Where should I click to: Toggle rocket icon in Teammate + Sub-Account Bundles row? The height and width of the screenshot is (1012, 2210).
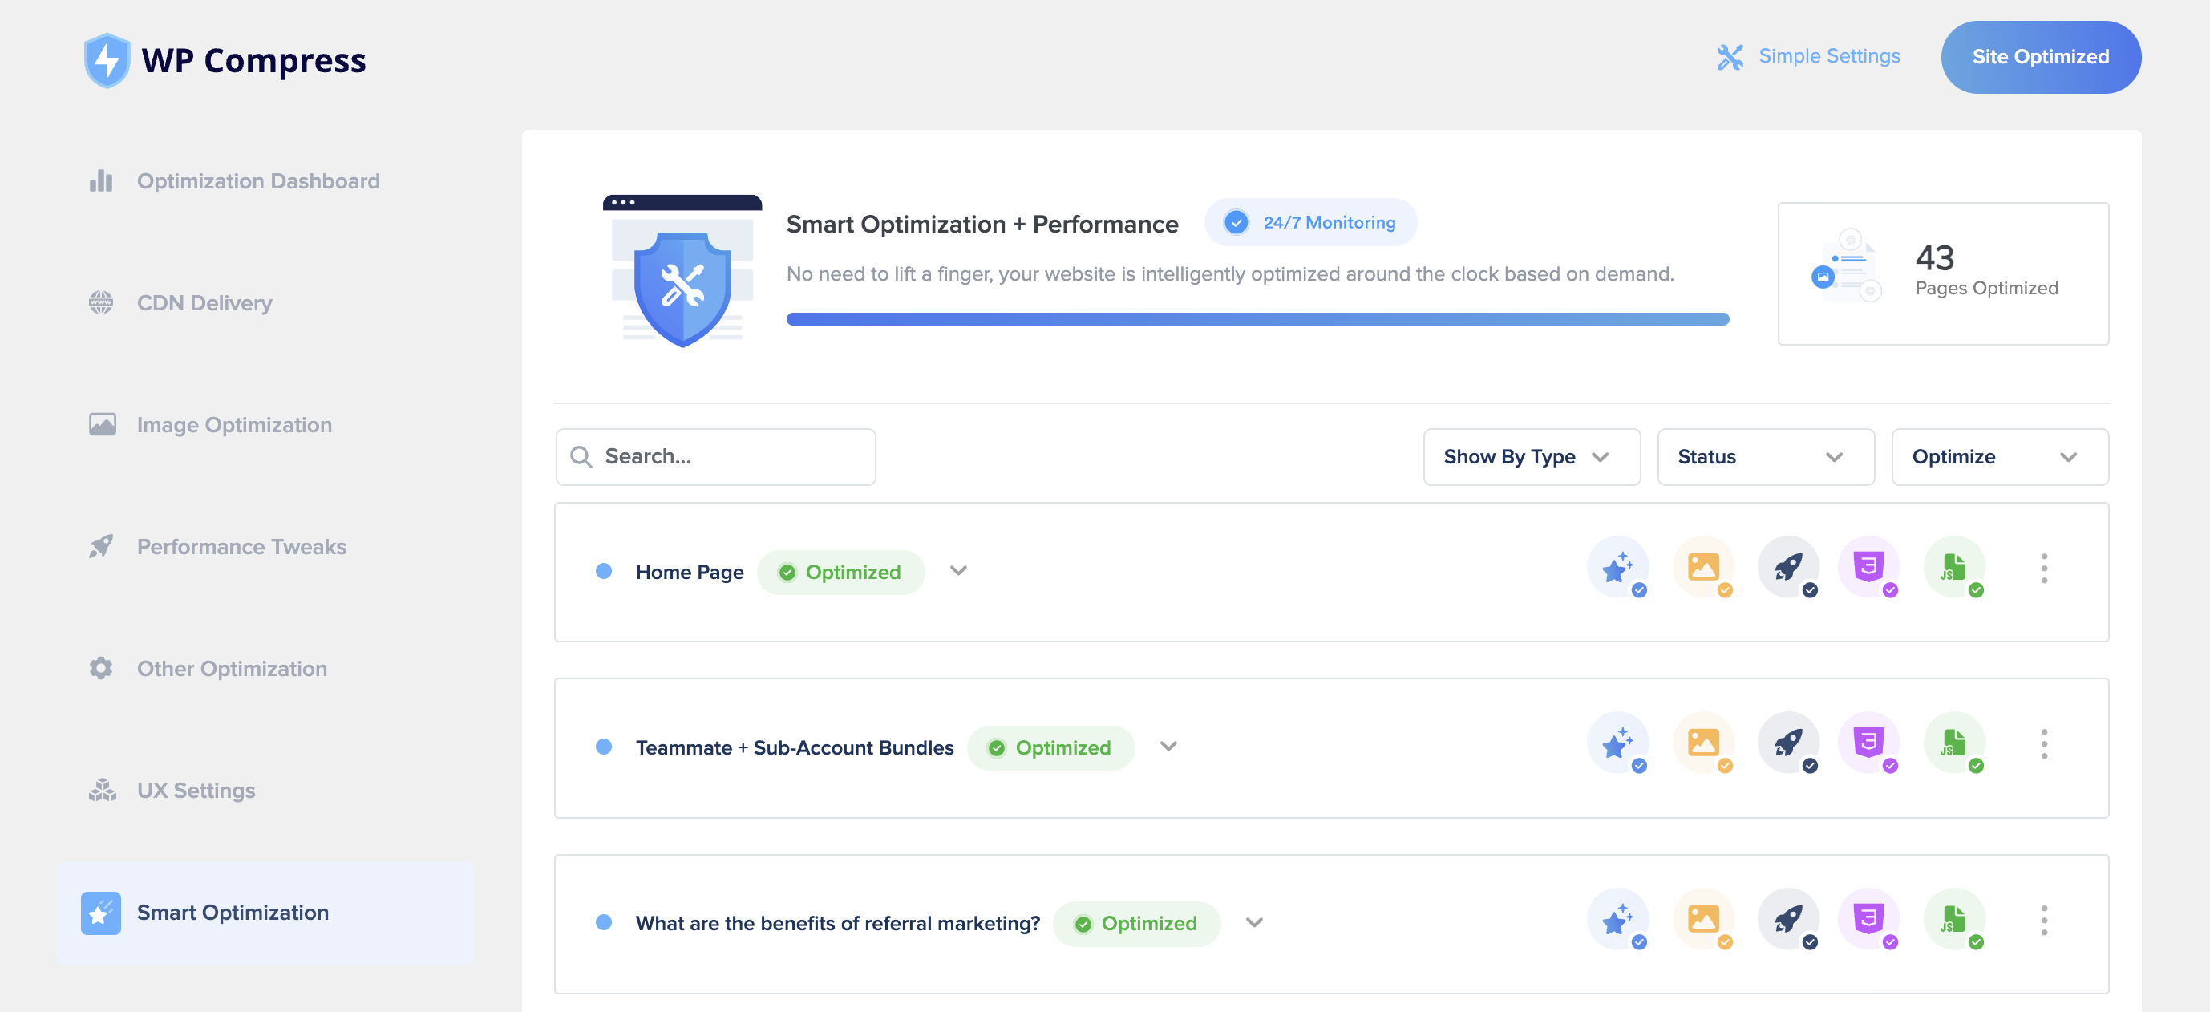[1789, 743]
